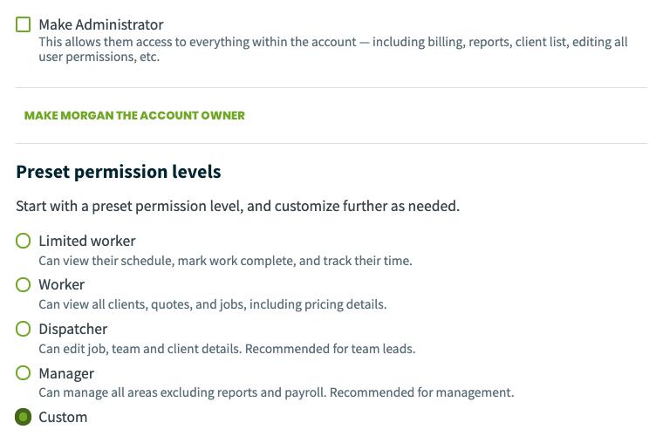Click Make Morgan the Account Owner link
663x443 pixels.
pyautogui.click(x=134, y=115)
